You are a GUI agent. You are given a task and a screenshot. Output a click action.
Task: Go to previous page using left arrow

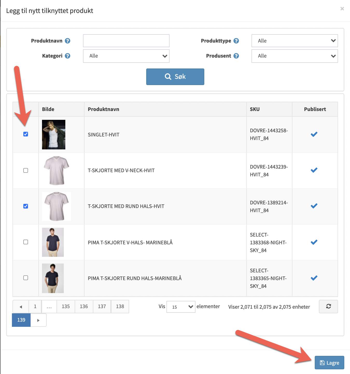[x=21, y=307]
